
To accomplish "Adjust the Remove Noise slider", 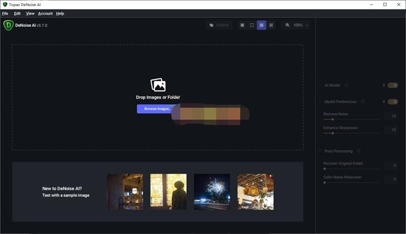I will 352,119.
